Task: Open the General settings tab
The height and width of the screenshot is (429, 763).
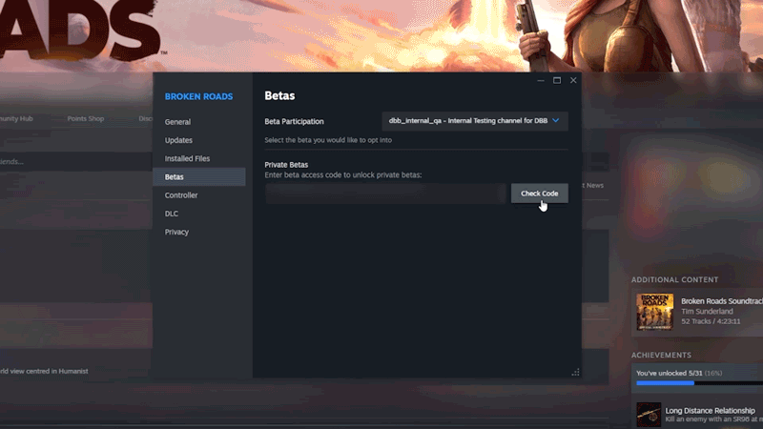Action: coord(177,122)
